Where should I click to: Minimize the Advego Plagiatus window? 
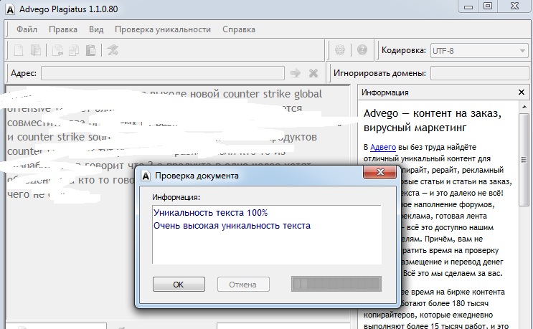click(468, 6)
